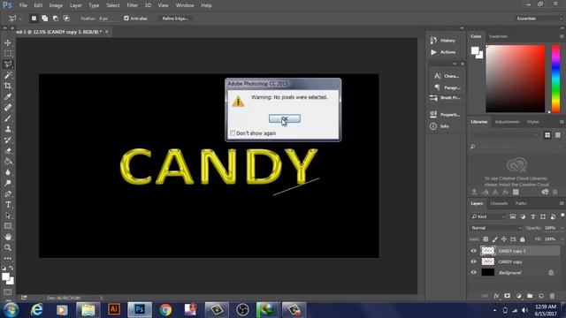This screenshot has width=566, height=318.
Task: Open the Character panel
Action: tap(446, 76)
